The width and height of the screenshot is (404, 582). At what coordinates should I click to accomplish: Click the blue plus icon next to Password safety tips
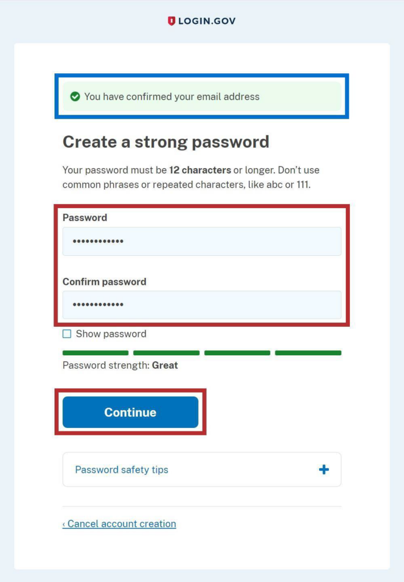click(x=324, y=469)
